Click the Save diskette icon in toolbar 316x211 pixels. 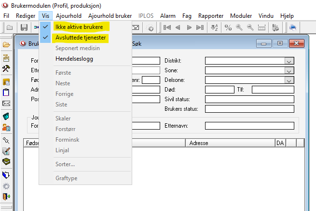24,27
